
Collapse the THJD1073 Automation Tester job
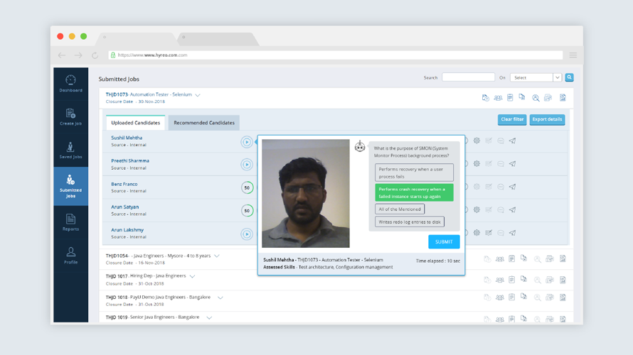[198, 95]
